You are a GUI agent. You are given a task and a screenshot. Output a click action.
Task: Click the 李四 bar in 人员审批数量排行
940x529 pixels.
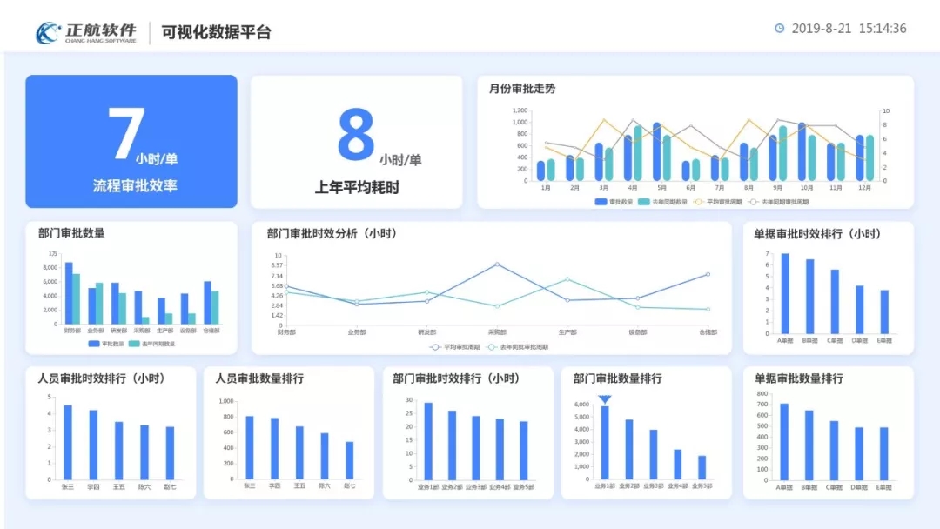[x=274, y=449]
